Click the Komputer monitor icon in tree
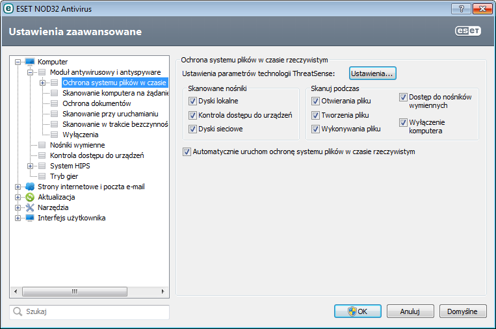 coord(30,62)
